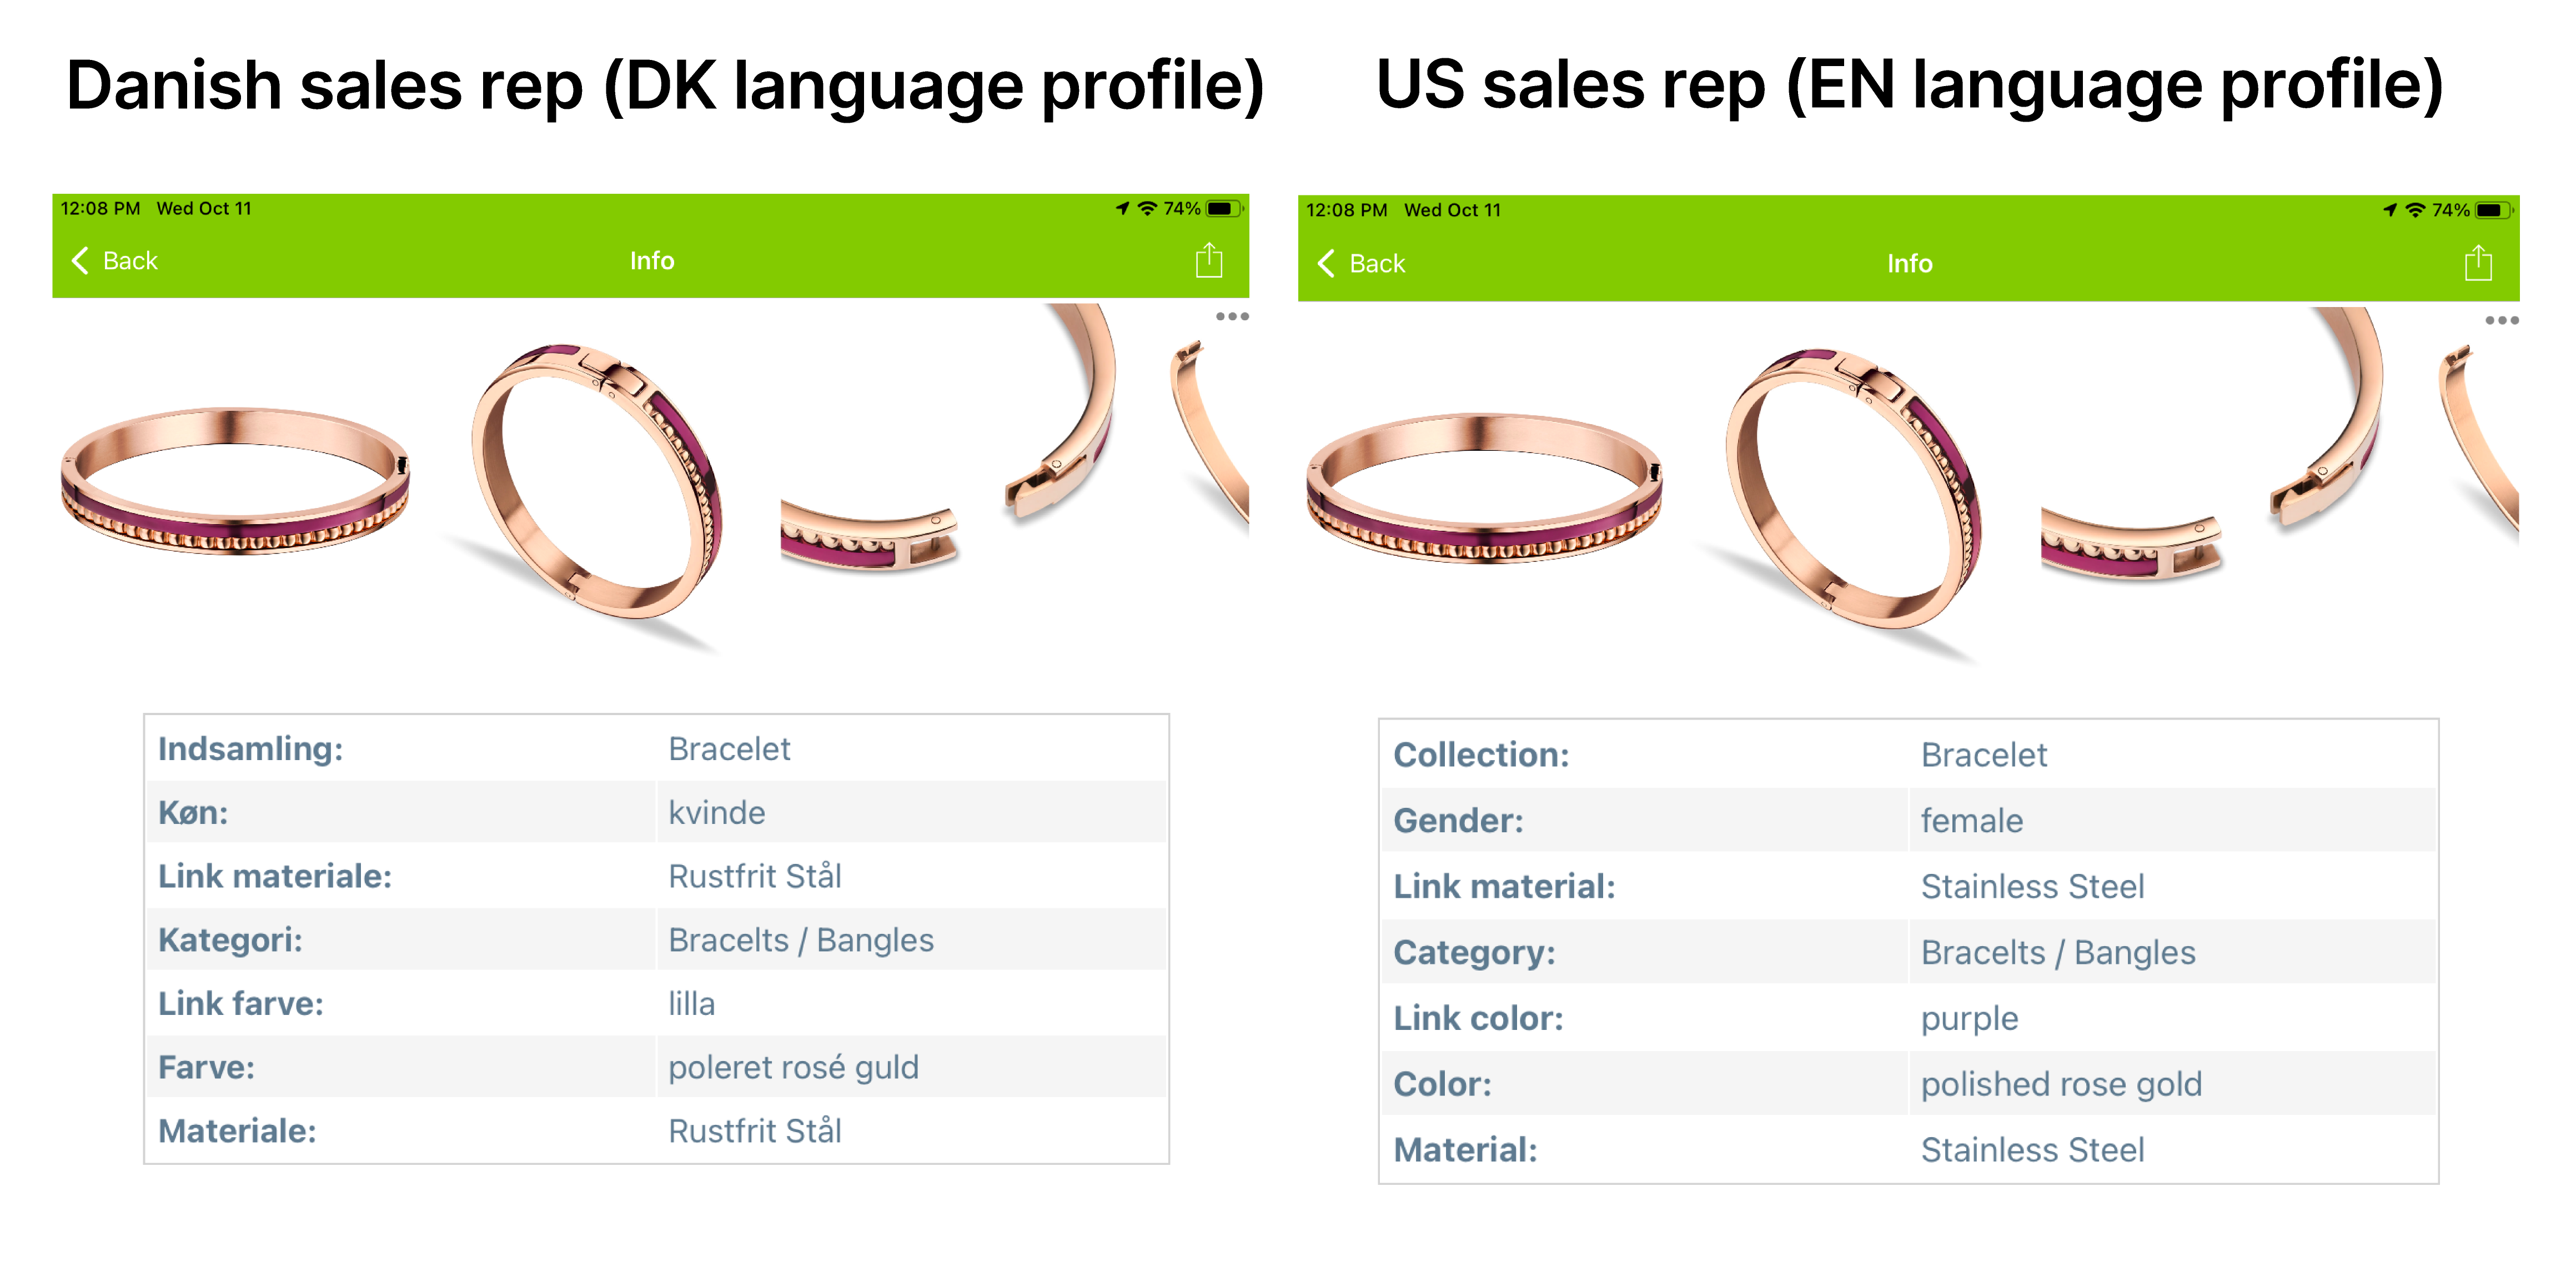
Task: Tap the share icon in Danish screen
Action: (x=1208, y=261)
